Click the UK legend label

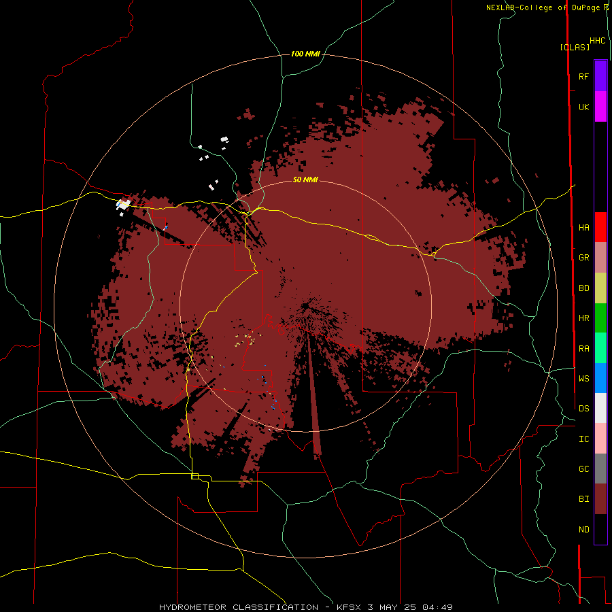583,107
